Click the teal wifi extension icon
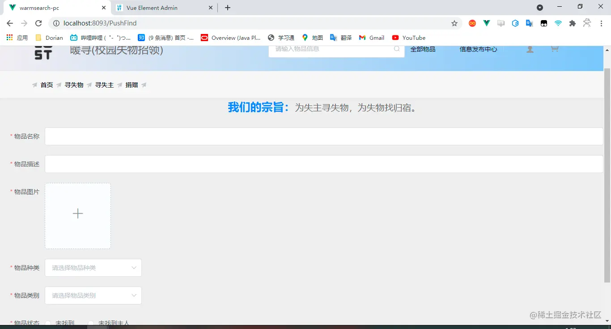Screen dimensions: 611x329 (x=558, y=23)
